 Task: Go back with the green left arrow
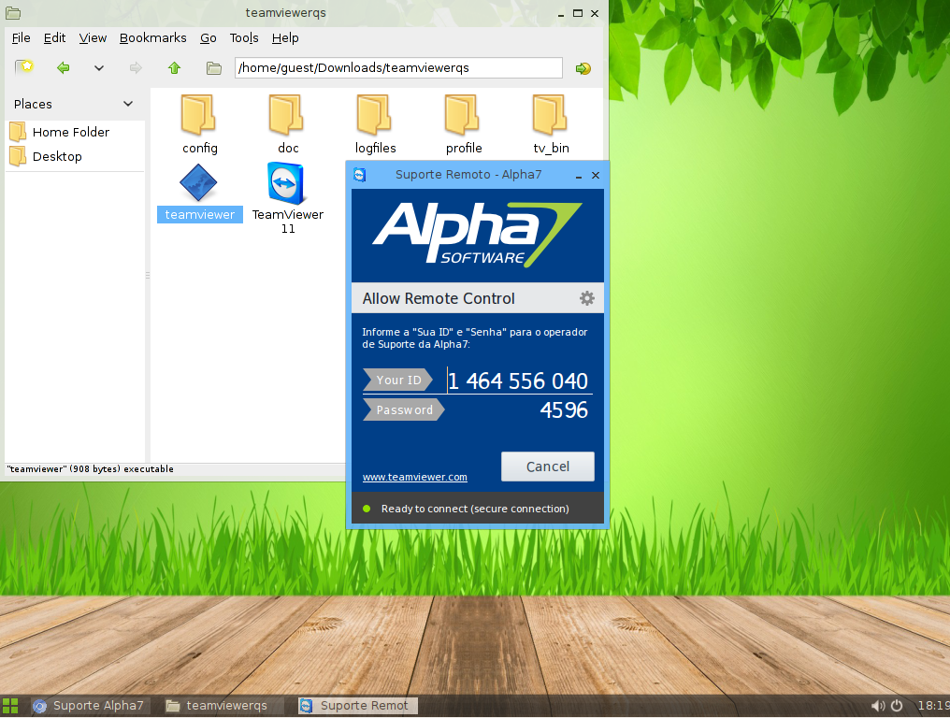point(63,68)
